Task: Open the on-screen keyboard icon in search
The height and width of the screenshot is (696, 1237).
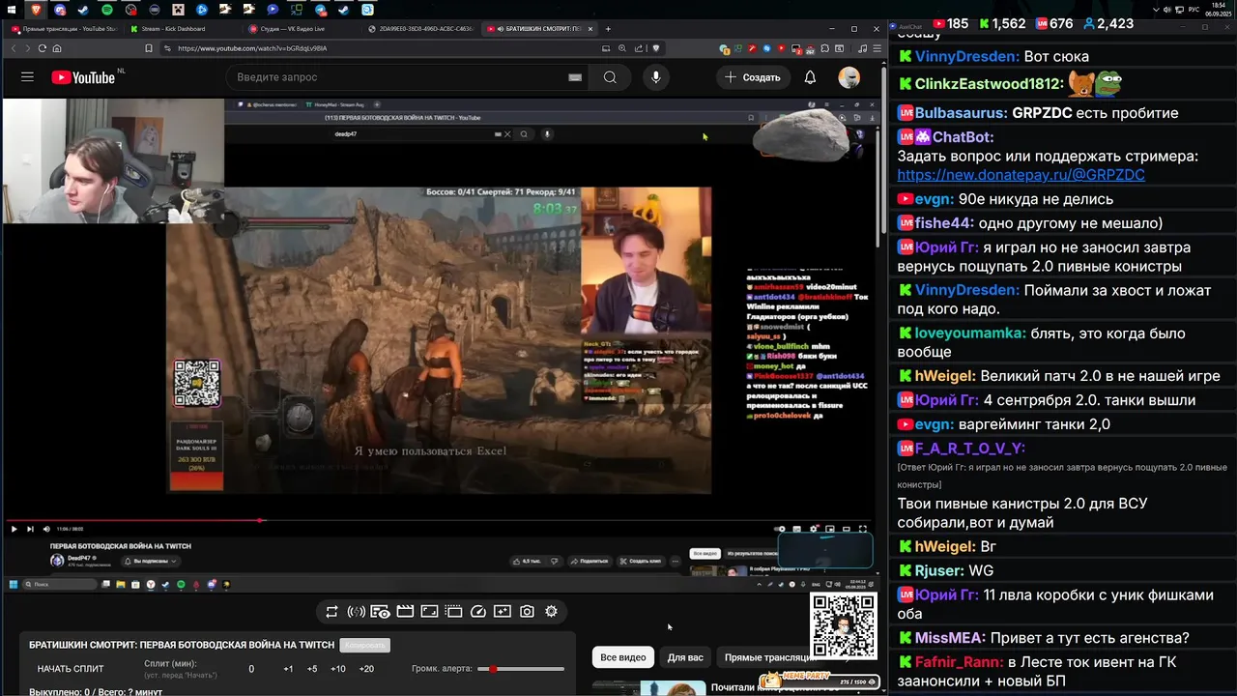Action: (x=575, y=77)
